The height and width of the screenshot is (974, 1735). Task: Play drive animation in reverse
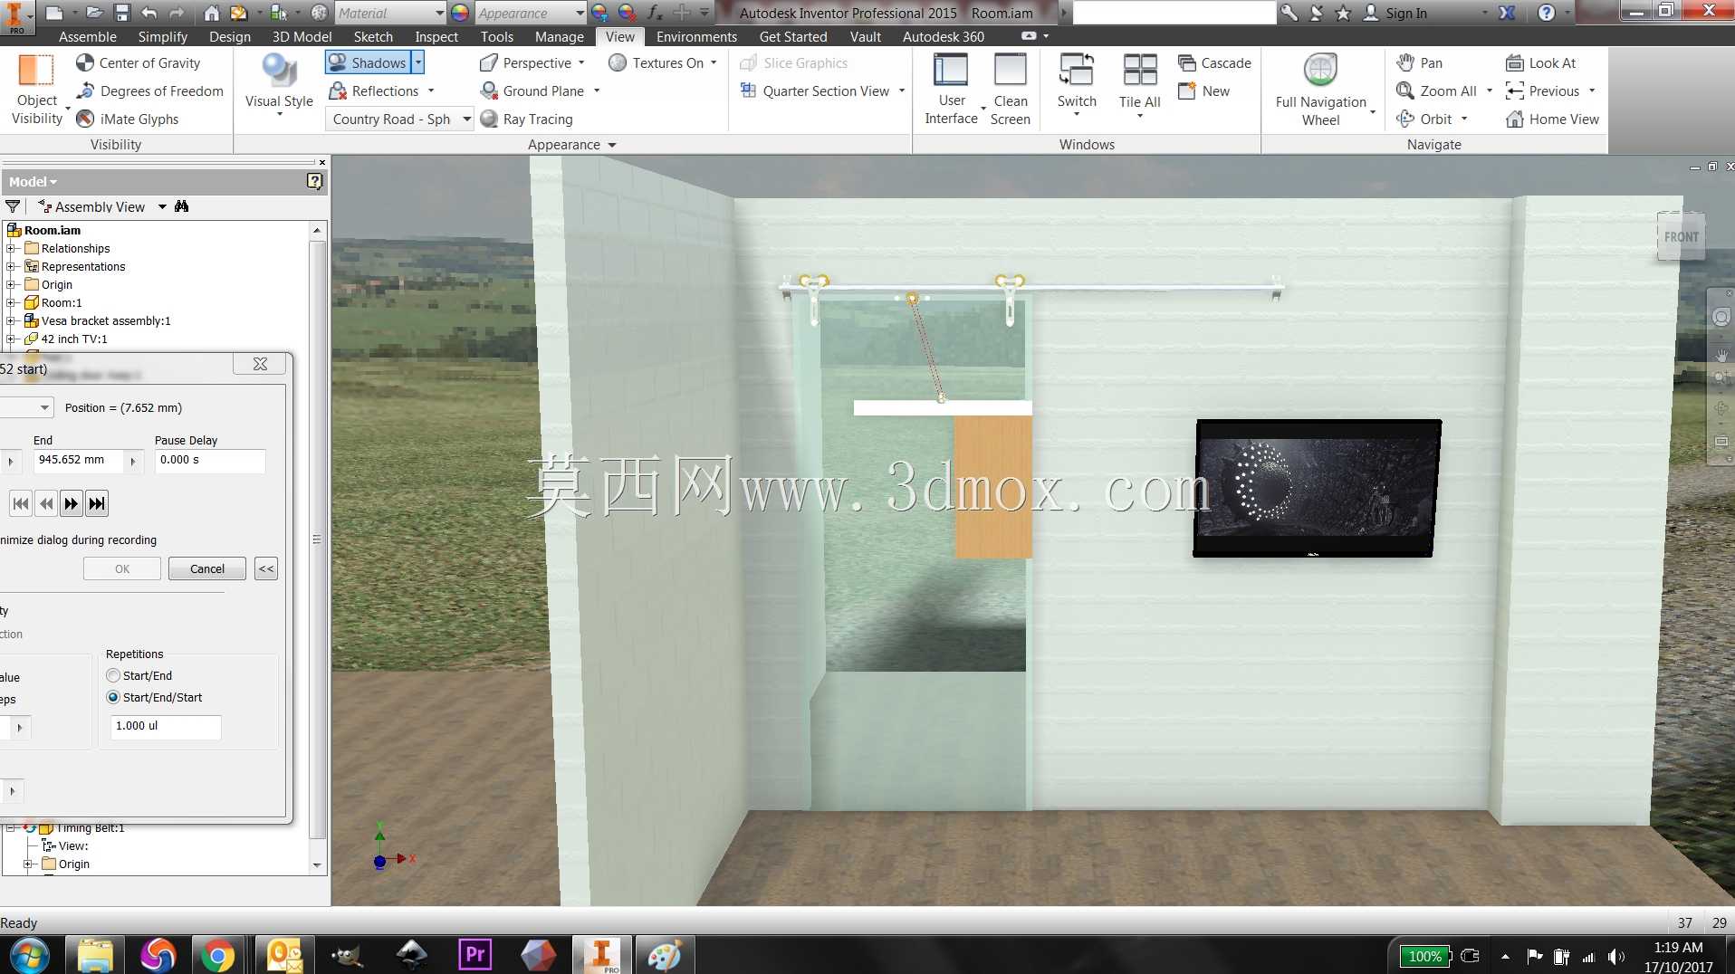46,503
